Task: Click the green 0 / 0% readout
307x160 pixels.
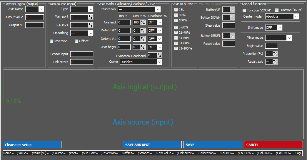Action: tap(14, 101)
